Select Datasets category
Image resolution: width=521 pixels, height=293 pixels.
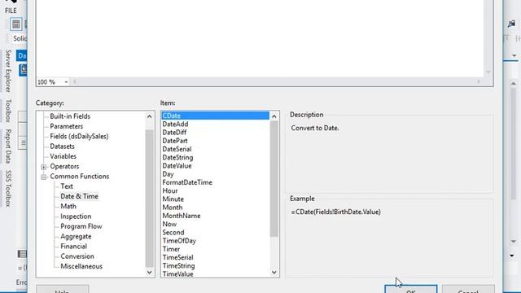pos(62,146)
